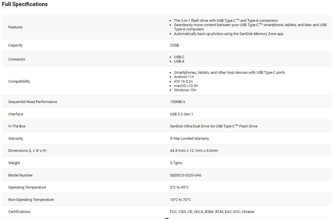Select the USB-C connector entry
Image resolution: width=334 pixels, height=219 pixels.
[179, 57]
